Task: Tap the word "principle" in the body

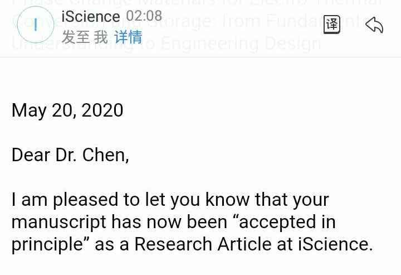Action: pos(46,244)
